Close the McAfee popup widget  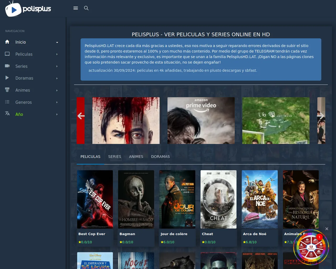pos(327,229)
